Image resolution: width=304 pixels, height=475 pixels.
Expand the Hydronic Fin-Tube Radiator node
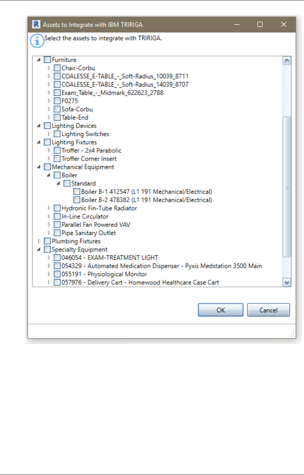point(49,208)
